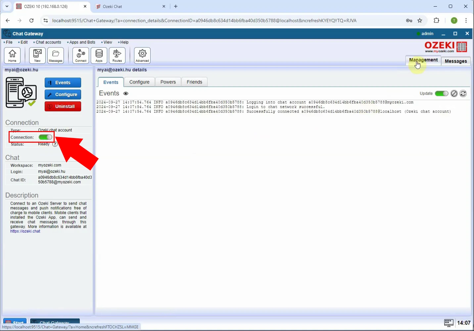Click the Ozeki chat account device icon
474x331 pixels.
pyautogui.click(x=21, y=92)
